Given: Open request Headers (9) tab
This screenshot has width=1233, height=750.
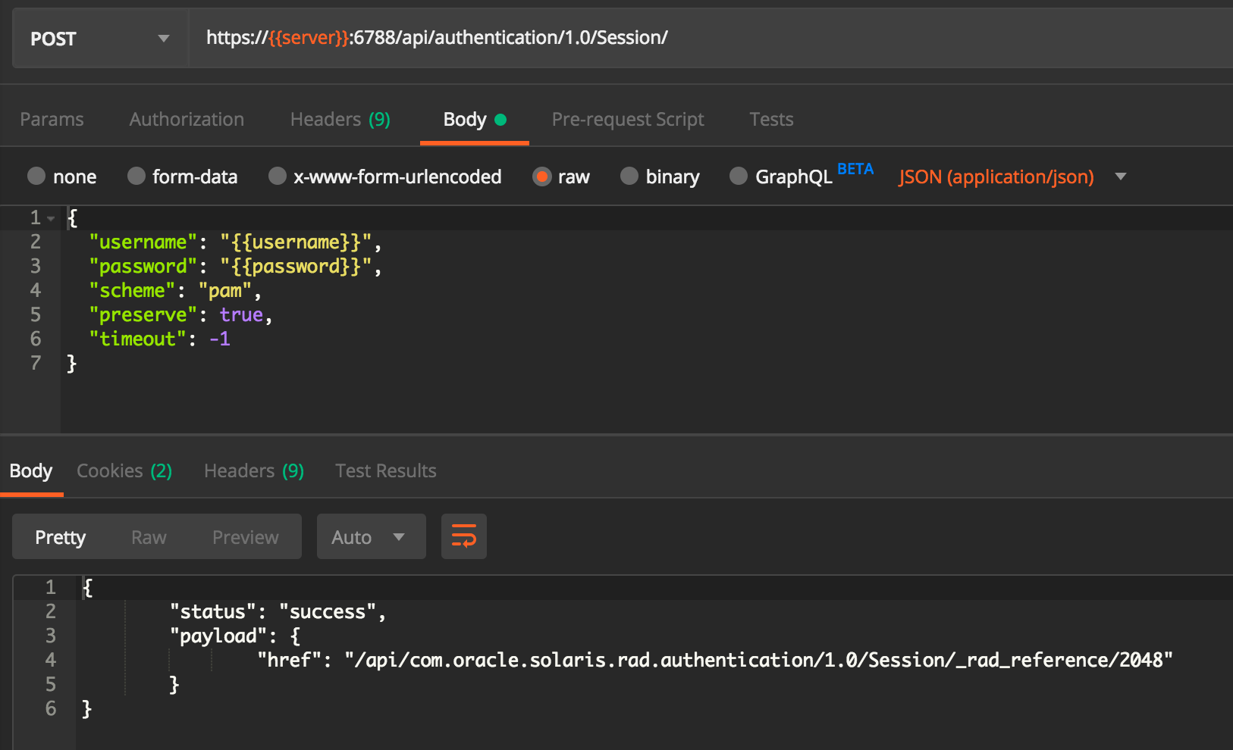Looking at the screenshot, I should point(340,120).
